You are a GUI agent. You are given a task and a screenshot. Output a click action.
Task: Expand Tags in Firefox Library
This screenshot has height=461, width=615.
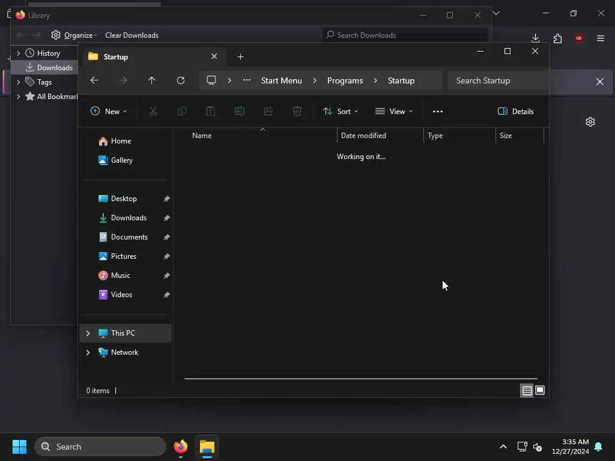[18, 82]
